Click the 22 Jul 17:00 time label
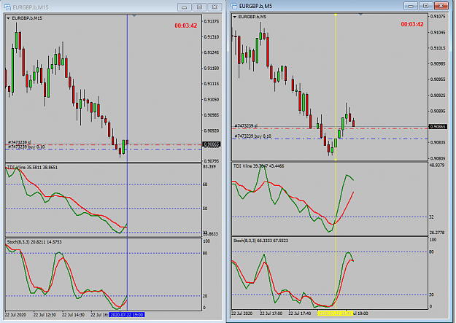 [x=271, y=314]
